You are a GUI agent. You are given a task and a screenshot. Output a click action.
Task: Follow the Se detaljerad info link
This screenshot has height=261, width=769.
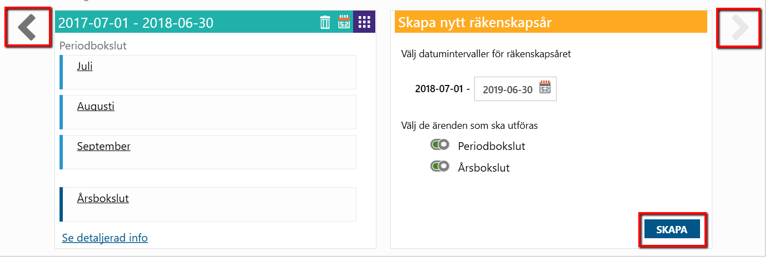pos(105,238)
